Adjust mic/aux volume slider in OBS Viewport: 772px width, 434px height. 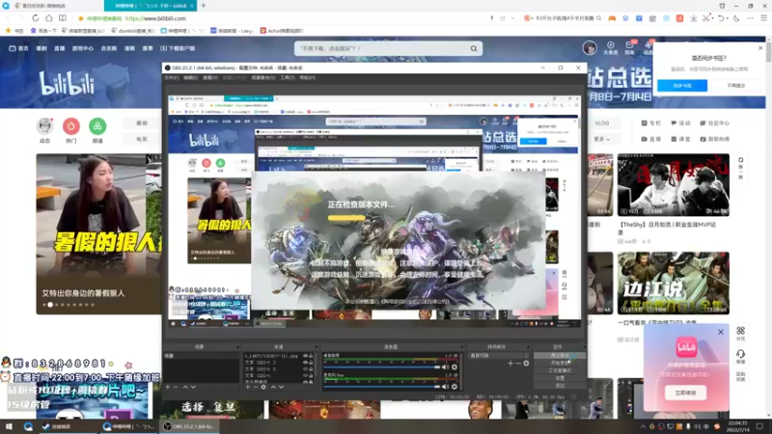381,387
